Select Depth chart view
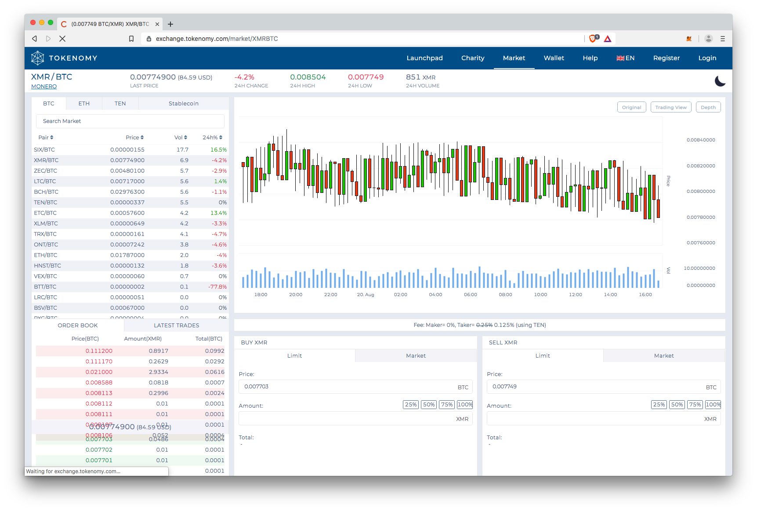757x511 pixels. point(708,107)
